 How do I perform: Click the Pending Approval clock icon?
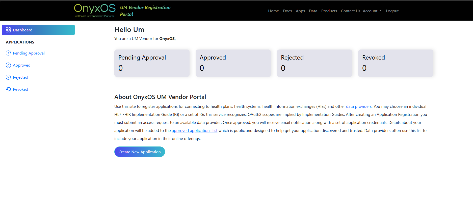pyautogui.click(x=8, y=53)
